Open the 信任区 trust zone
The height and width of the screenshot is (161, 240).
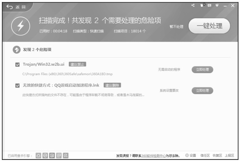[205, 155]
